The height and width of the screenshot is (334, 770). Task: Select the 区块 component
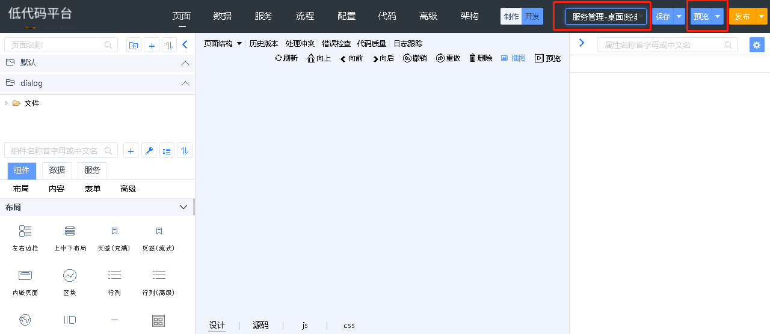coord(70,282)
